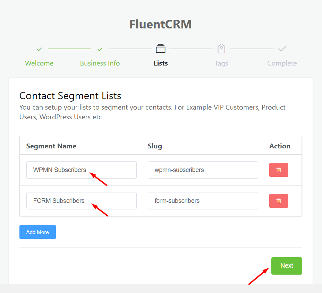Screen dimensions: 322x293
Task: Click the Complete step checkmark icon
Action: point(282,49)
